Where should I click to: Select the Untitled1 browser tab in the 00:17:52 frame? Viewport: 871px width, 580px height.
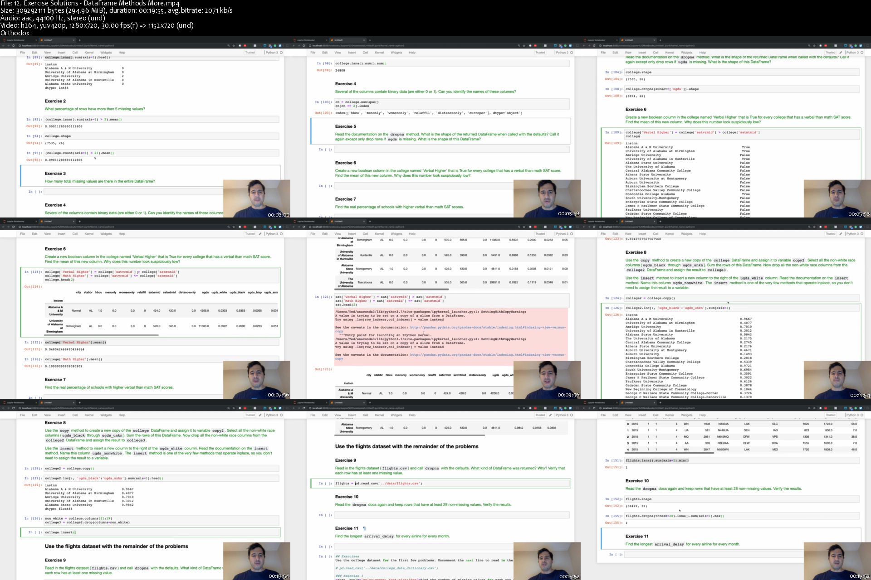(x=637, y=402)
